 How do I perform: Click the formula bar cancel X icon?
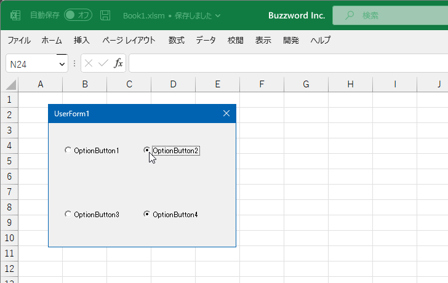(89, 63)
